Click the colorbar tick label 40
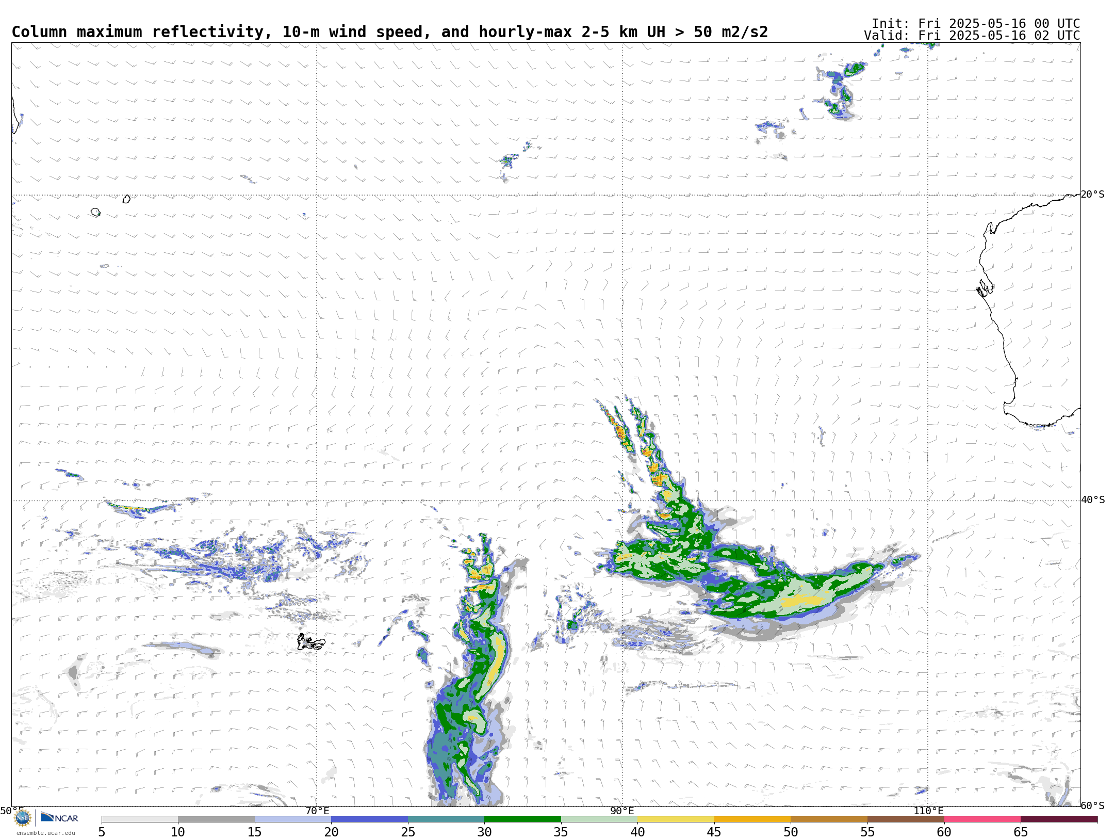Screen dimensions: 1114x839 pos(637,832)
